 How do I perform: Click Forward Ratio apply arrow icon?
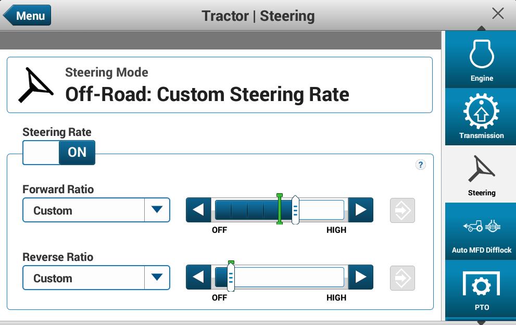[x=402, y=210]
